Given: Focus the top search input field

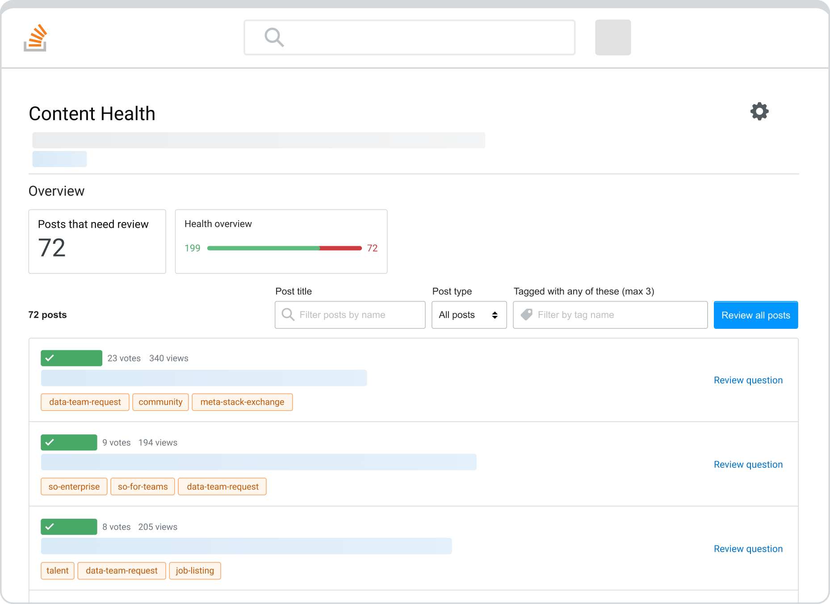Looking at the screenshot, I should 409,38.
